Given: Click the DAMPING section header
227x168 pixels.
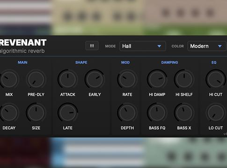Looking at the screenshot, I should pos(169,63).
